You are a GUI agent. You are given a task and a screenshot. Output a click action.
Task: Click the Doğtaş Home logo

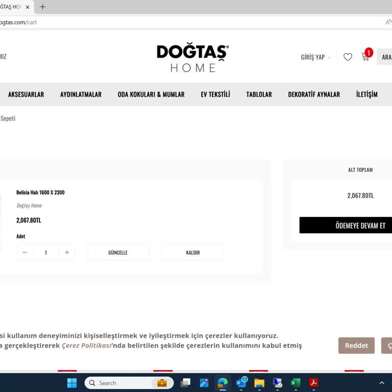click(x=192, y=58)
